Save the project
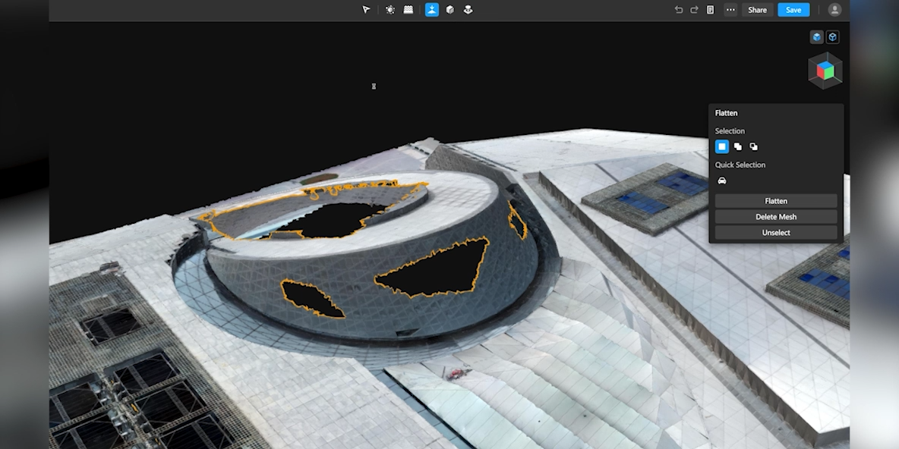Image resolution: width=899 pixels, height=449 pixels. point(793,10)
